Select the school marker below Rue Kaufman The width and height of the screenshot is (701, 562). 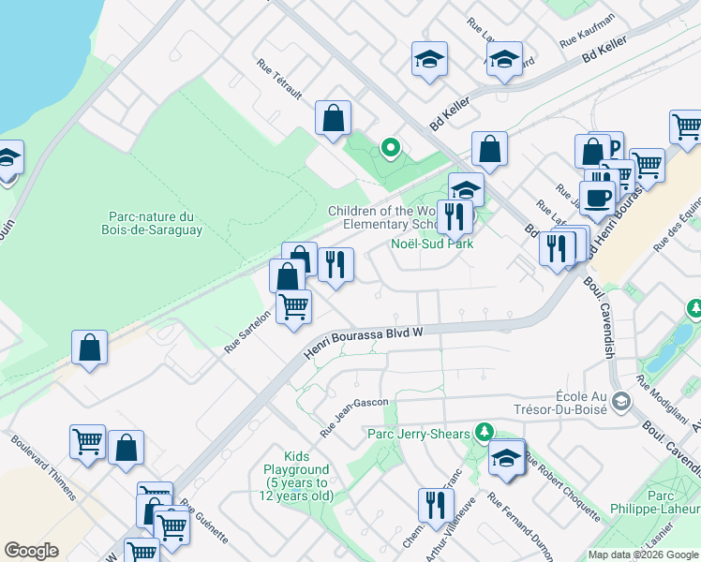coord(504,61)
